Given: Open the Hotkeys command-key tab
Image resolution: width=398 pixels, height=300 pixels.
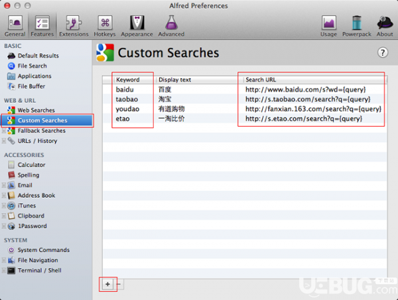Looking at the screenshot, I should pos(105,26).
